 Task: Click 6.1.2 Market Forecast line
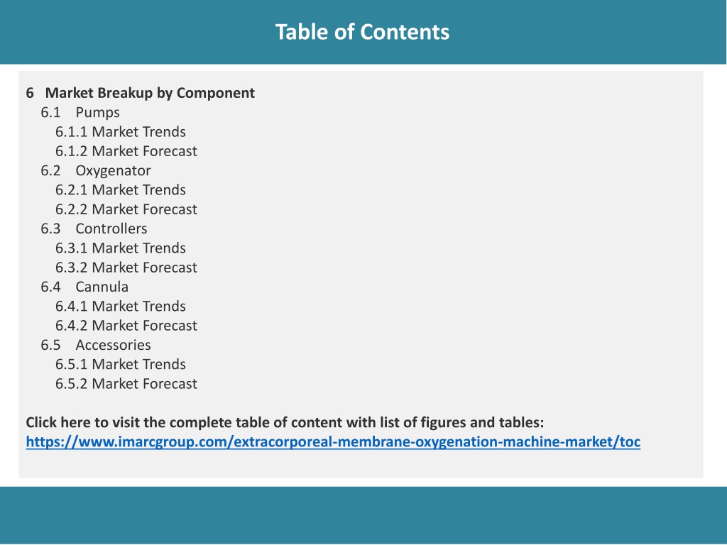[x=126, y=152]
